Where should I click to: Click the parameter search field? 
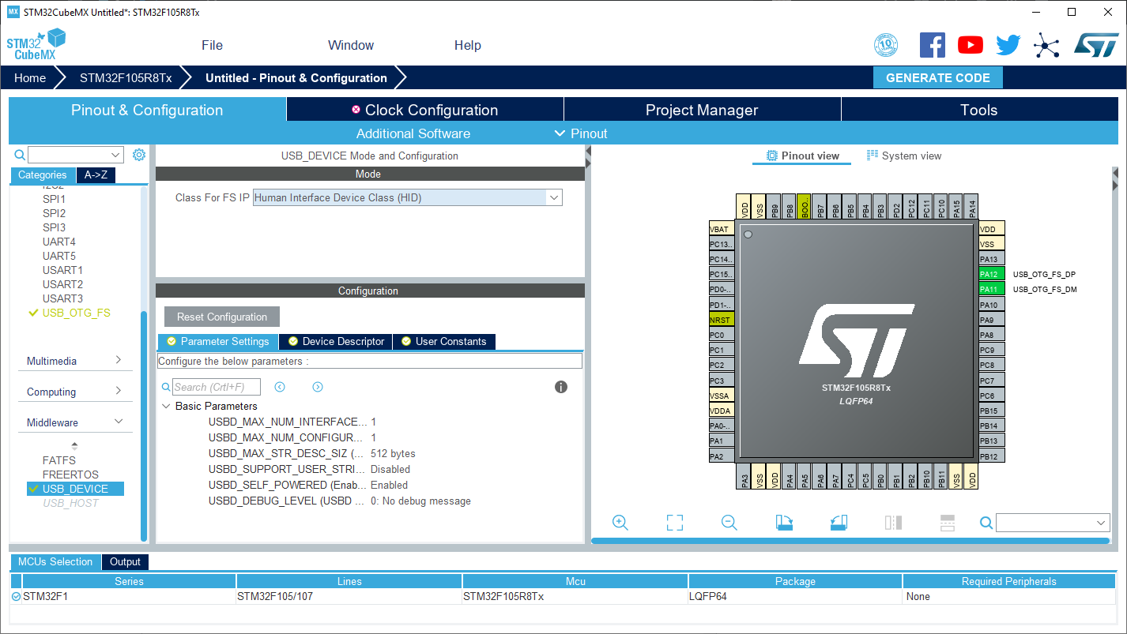tap(217, 387)
